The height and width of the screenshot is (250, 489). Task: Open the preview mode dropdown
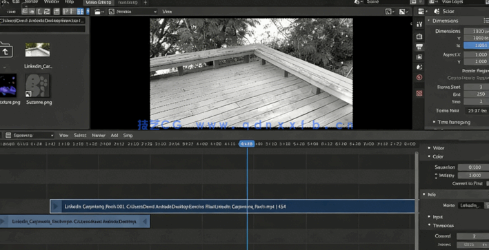click(x=132, y=12)
